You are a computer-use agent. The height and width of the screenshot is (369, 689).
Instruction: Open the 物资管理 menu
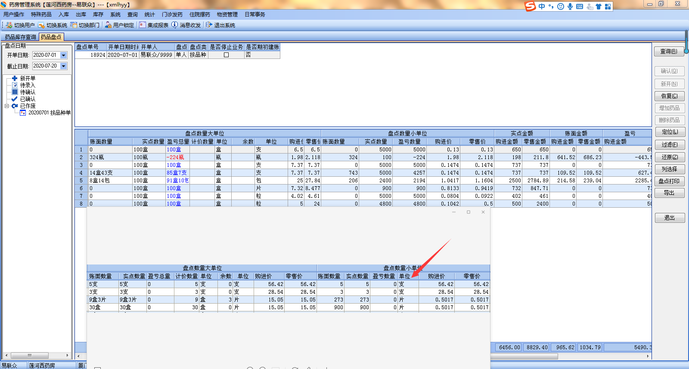pyautogui.click(x=227, y=15)
